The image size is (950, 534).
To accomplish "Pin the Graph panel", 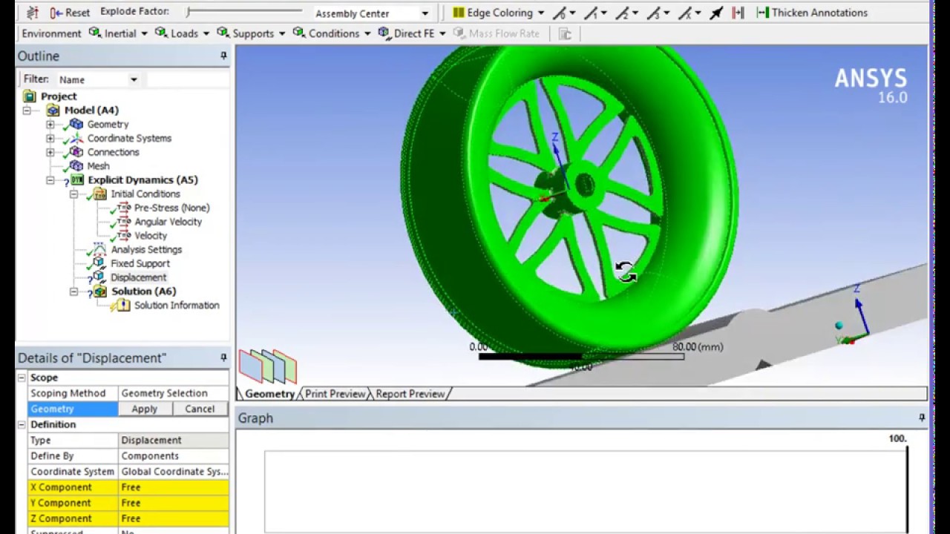I will pyautogui.click(x=922, y=418).
